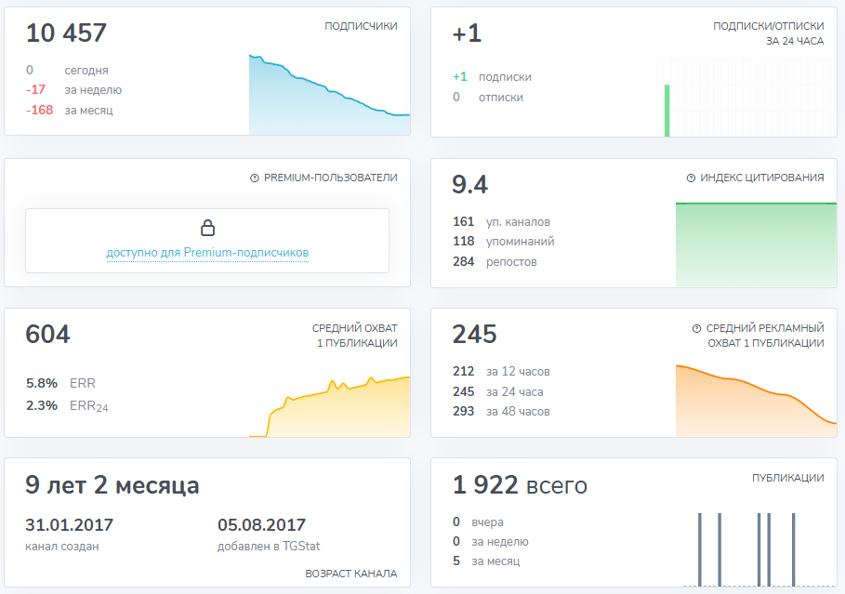Image resolution: width=845 pixels, height=594 pixels.
Task: Click the padlock icon in the Premium box
Action: [207, 228]
